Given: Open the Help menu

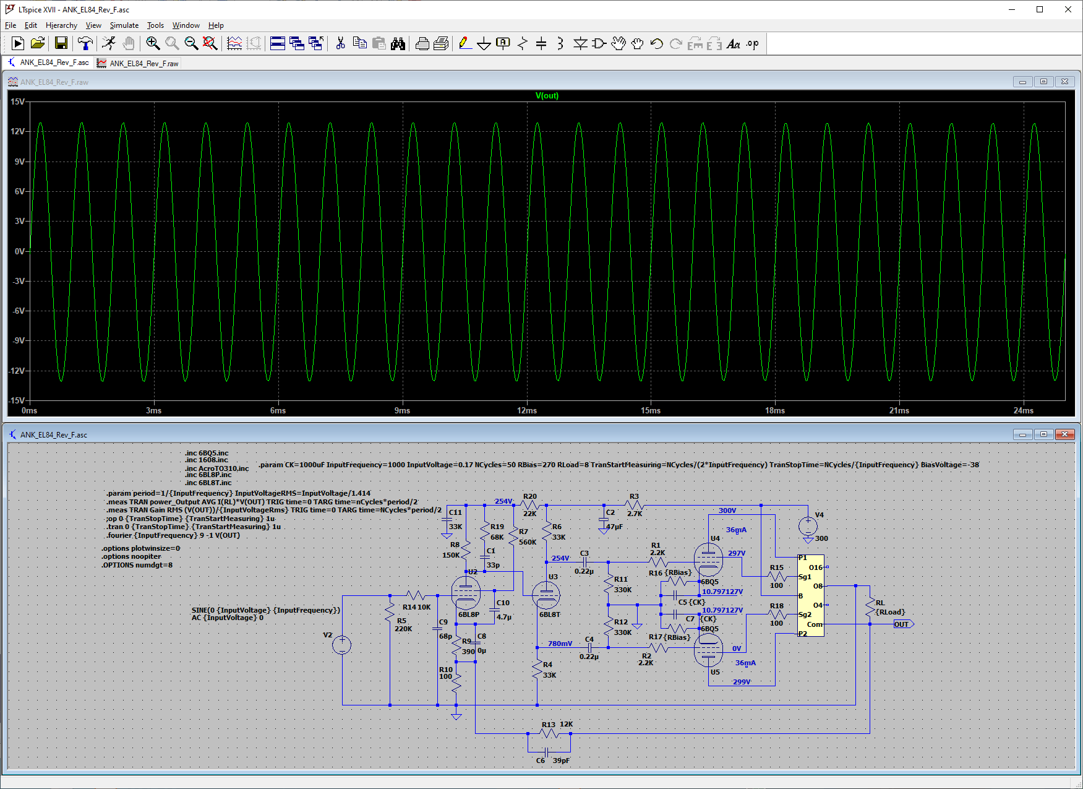Looking at the screenshot, I should (x=216, y=25).
